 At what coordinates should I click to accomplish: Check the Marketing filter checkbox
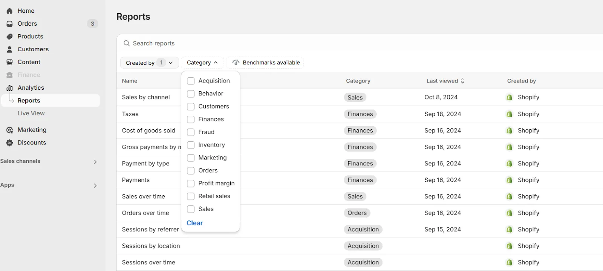[x=191, y=158]
